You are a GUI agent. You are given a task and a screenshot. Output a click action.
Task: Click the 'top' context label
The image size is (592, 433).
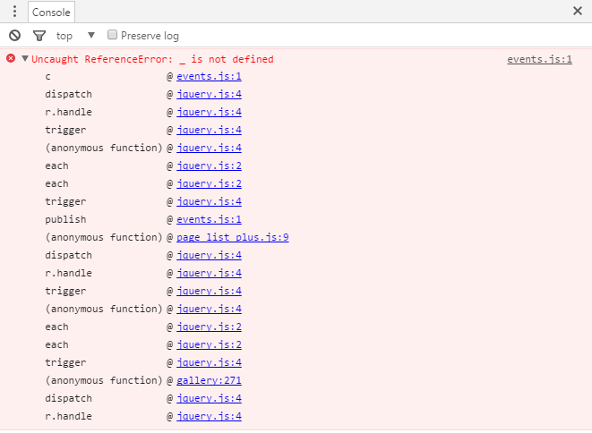64,36
